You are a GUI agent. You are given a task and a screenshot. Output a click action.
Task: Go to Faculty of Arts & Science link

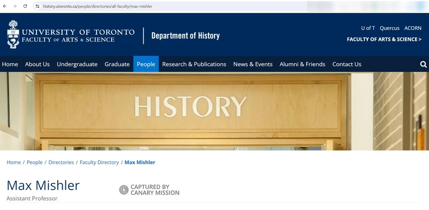click(x=384, y=40)
